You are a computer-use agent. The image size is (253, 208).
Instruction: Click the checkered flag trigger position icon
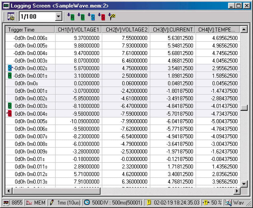point(112,16)
